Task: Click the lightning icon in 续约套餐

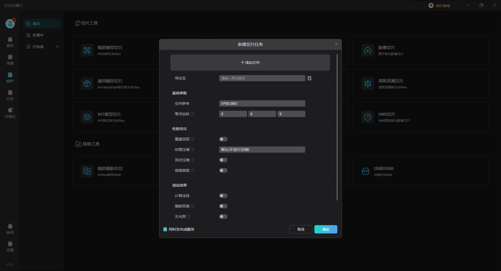Action: (x=431, y=5)
